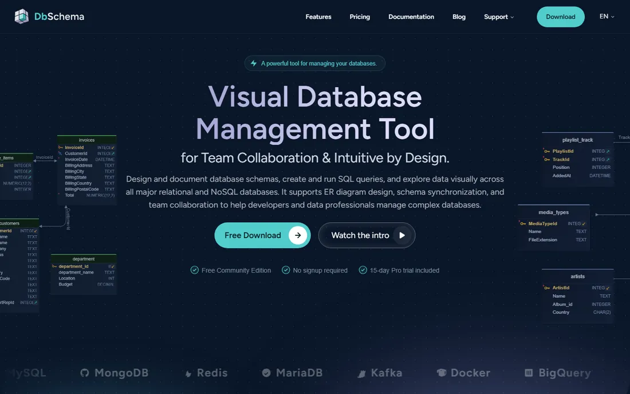Click the Docker logo icon
Image resolution: width=630 pixels, height=394 pixels.
(442, 373)
